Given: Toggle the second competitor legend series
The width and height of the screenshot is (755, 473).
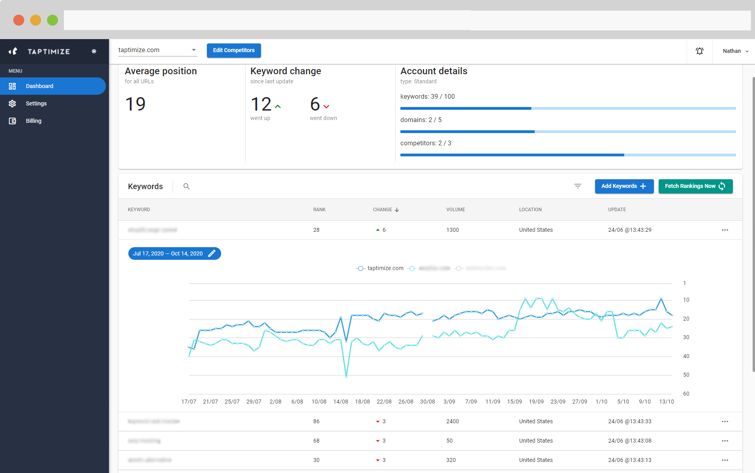Looking at the screenshot, I should point(428,268).
